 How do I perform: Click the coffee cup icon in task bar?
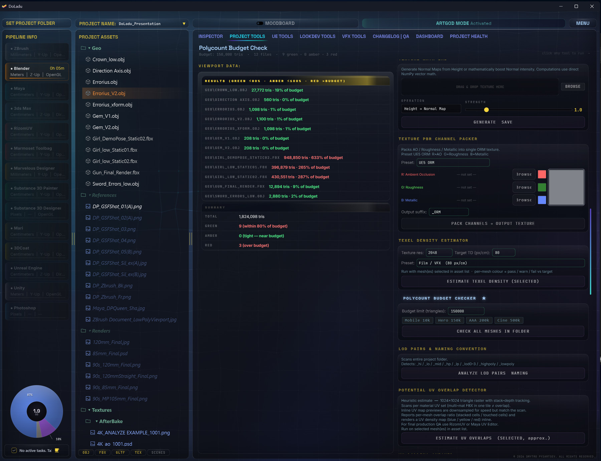57,450
